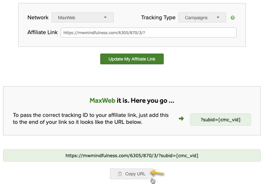263x184 pixels.
Task: Click the clipboard icon on Copy URL
Action: tap(120, 174)
